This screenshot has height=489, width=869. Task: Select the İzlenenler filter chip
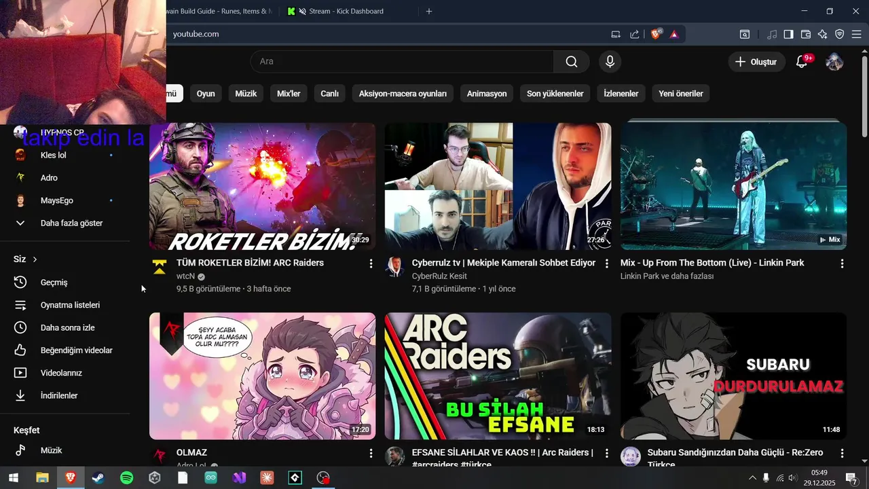(621, 94)
